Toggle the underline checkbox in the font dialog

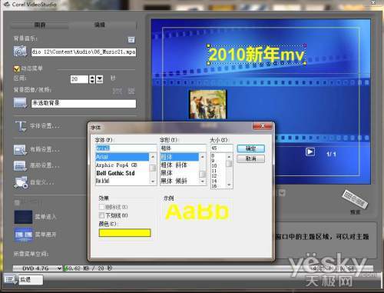pos(101,215)
